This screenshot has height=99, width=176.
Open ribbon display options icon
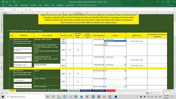point(158,2)
